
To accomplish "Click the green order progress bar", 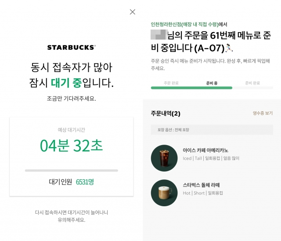I will (x=191, y=88).
